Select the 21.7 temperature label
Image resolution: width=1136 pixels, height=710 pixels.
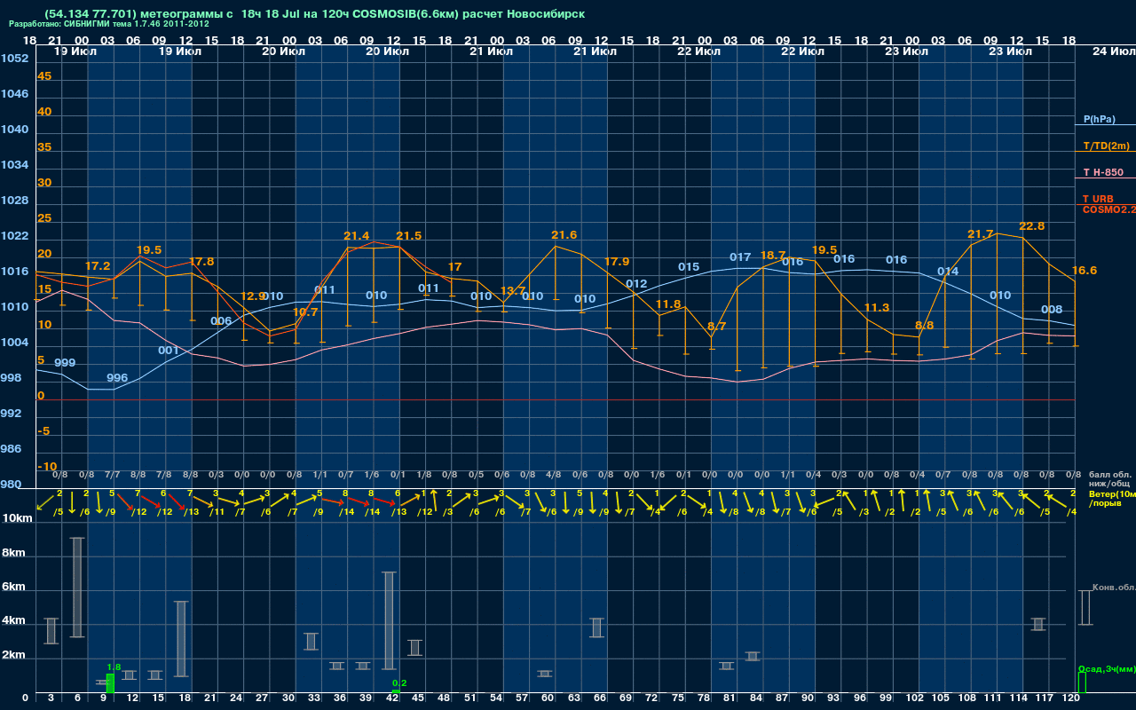[981, 234]
